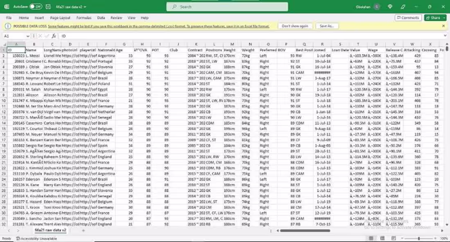Open the Insert Function (fx) dialog
Image resolution: width=450 pixels, height=242 pixels.
pyautogui.click(x=54, y=36)
